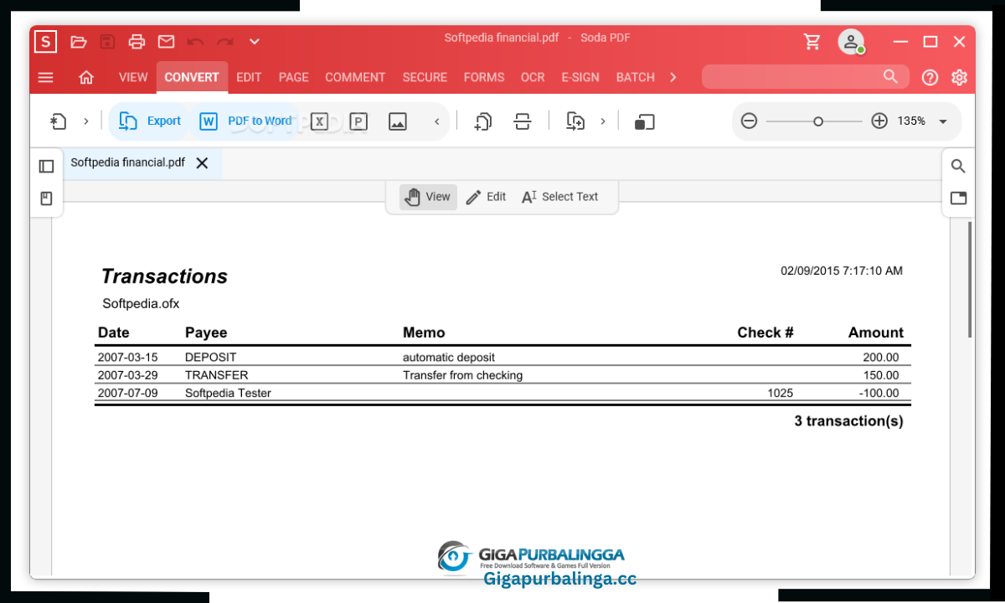Open the hamburger main menu

pyautogui.click(x=46, y=77)
